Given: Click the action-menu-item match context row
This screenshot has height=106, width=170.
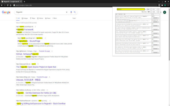Looking at the screenshot, I should (133, 52).
